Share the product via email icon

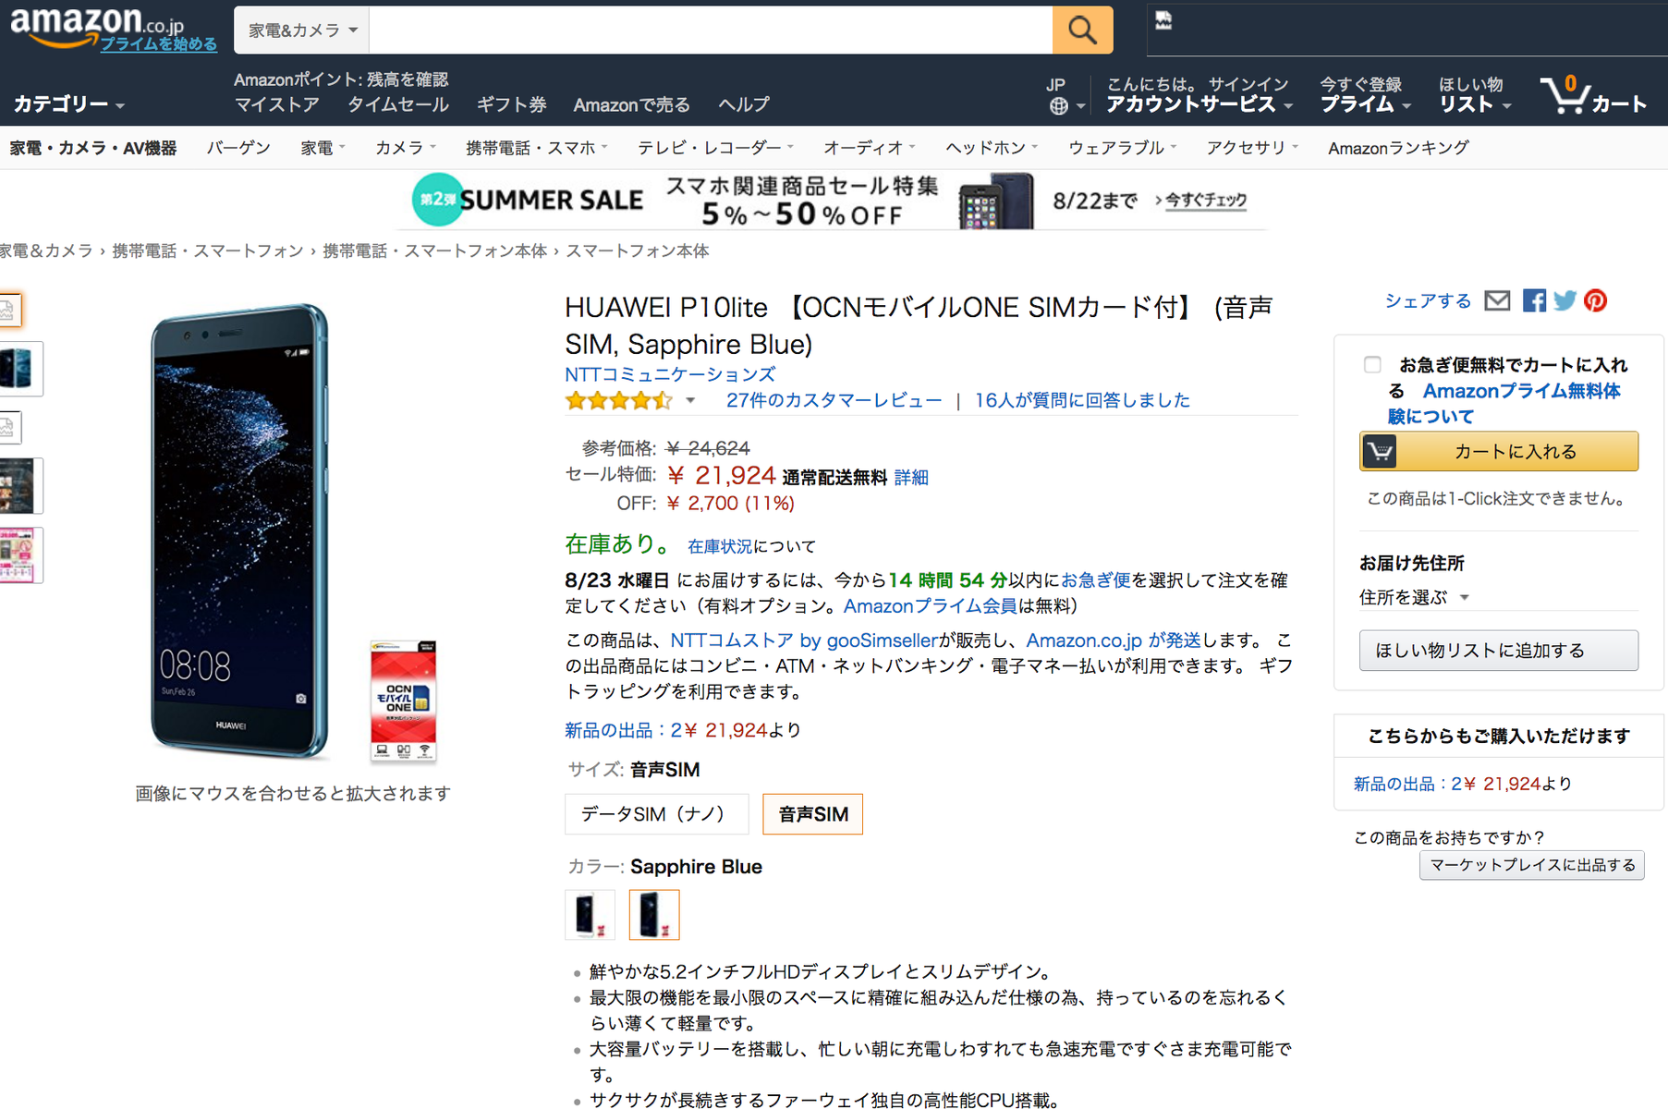click(1497, 300)
